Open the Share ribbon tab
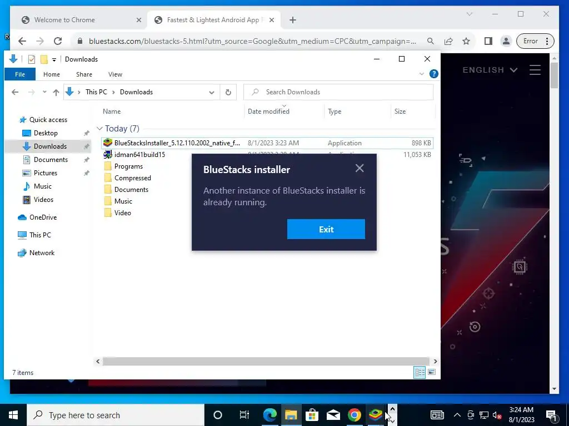Viewport: 569px width, 426px height. point(84,74)
